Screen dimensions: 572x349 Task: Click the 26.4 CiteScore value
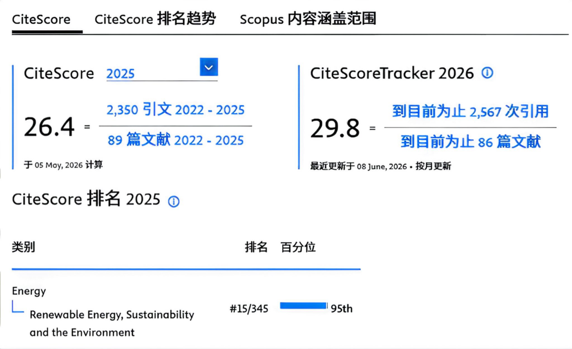pos(49,127)
